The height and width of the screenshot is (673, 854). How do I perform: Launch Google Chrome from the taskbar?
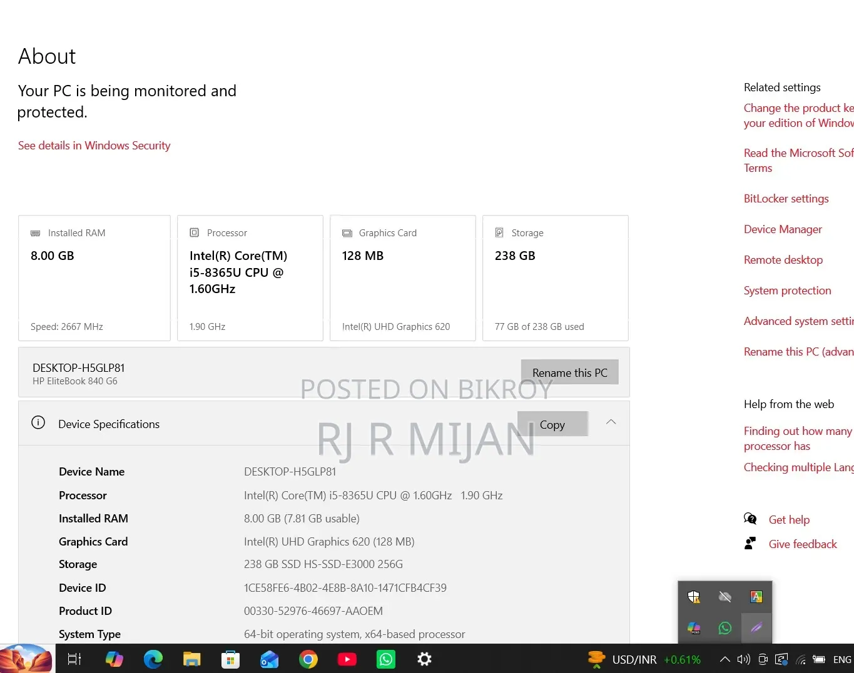tap(308, 659)
